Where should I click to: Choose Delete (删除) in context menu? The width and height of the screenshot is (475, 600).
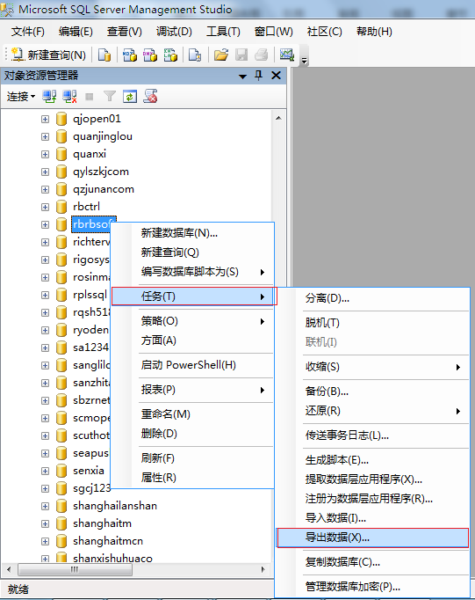192,434
